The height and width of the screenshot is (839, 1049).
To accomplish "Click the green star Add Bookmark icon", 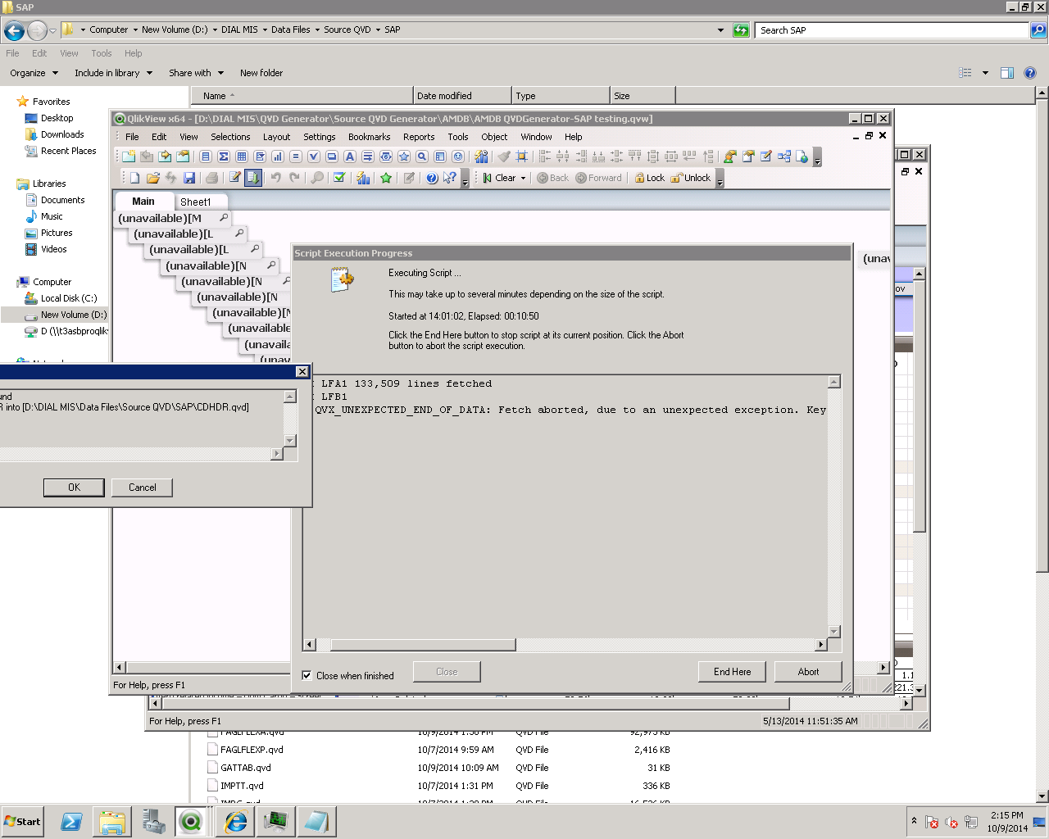I will tap(386, 178).
